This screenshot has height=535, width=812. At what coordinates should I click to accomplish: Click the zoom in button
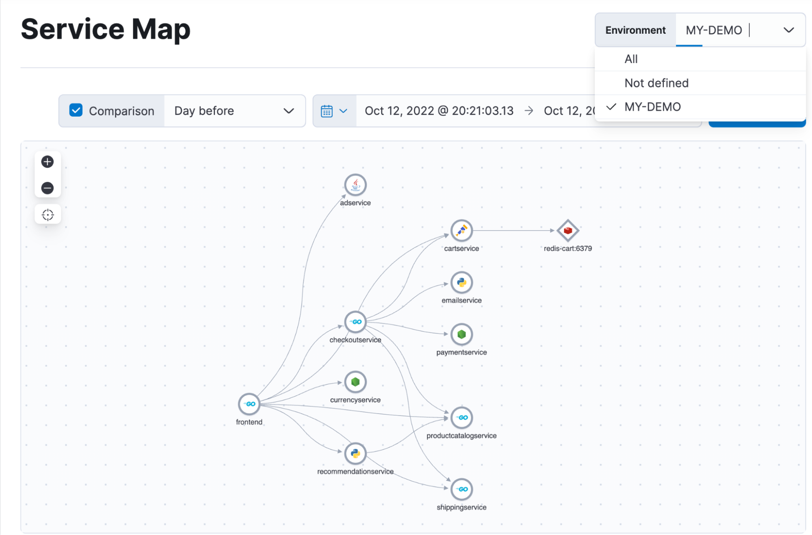48,161
